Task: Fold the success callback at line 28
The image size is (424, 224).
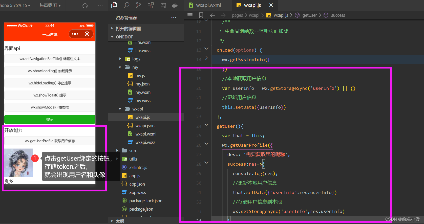Action: pos(206,162)
